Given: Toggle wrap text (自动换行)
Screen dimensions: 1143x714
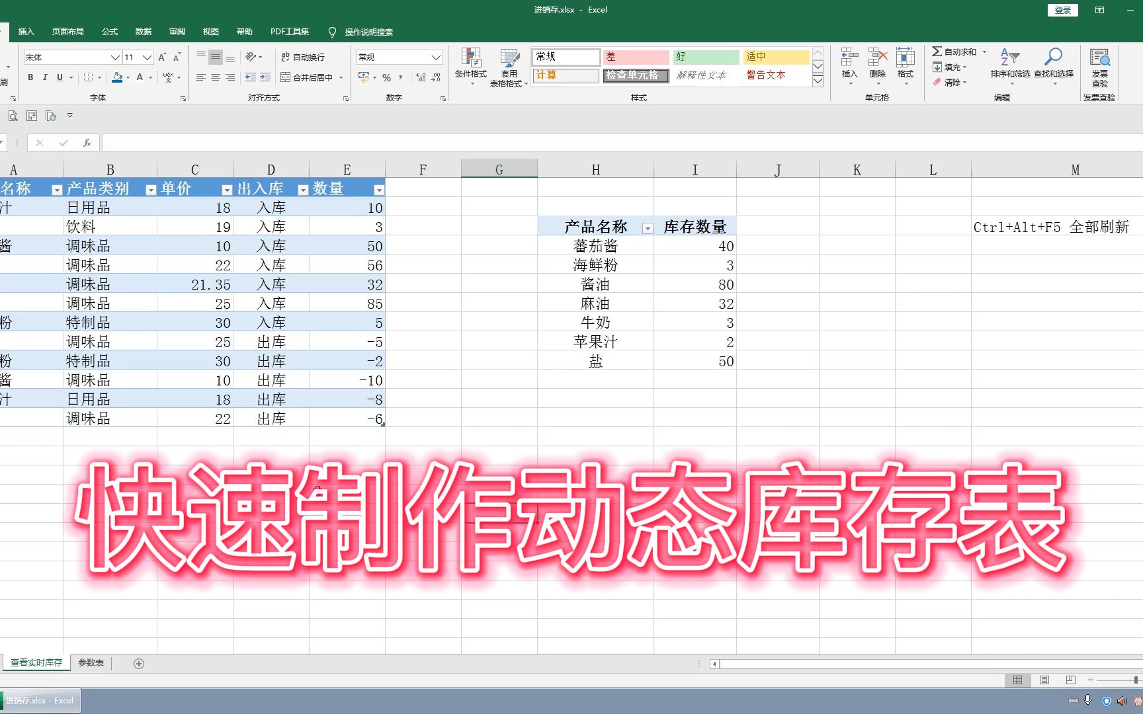Looking at the screenshot, I should point(303,58).
